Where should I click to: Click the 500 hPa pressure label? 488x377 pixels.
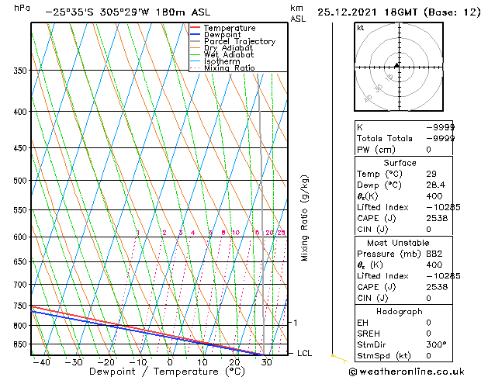tap(20, 181)
